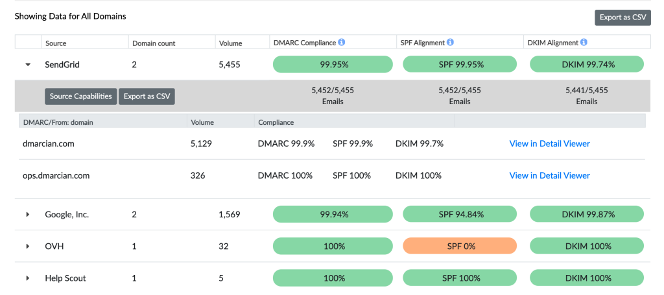Click OVH 100% compliance bar
The width and height of the screenshot is (664, 295).
point(333,246)
